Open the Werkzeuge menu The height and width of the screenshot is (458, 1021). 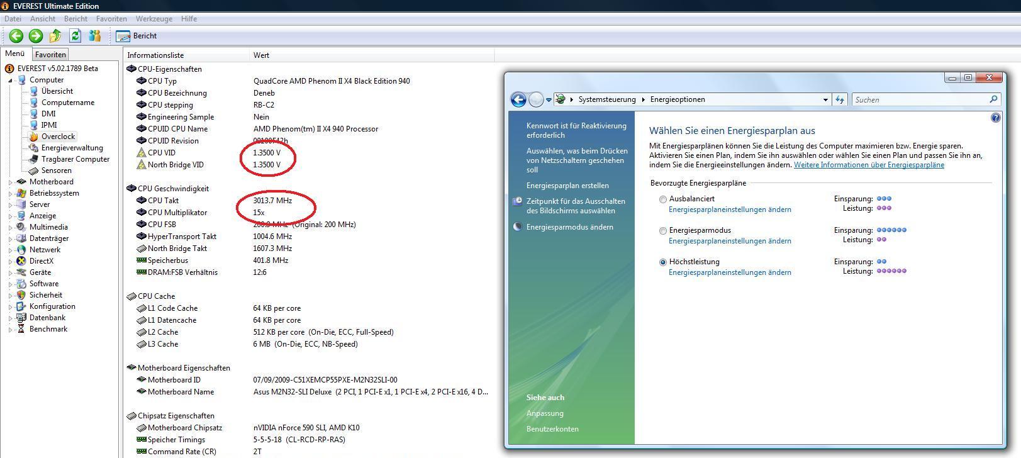[153, 19]
